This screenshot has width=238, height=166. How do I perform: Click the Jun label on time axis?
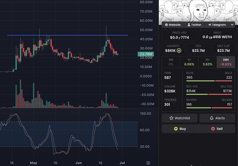[79, 163]
